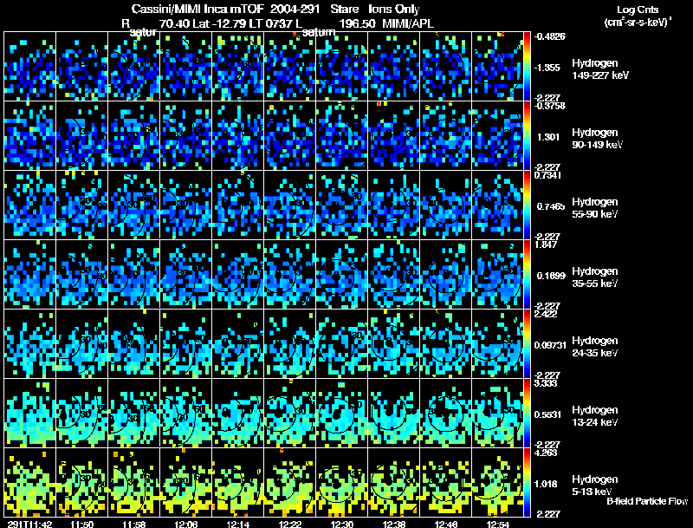Select the 55-90 keV image panel at 11:50
This screenshot has width=693, height=528.
click(x=81, y=205)
